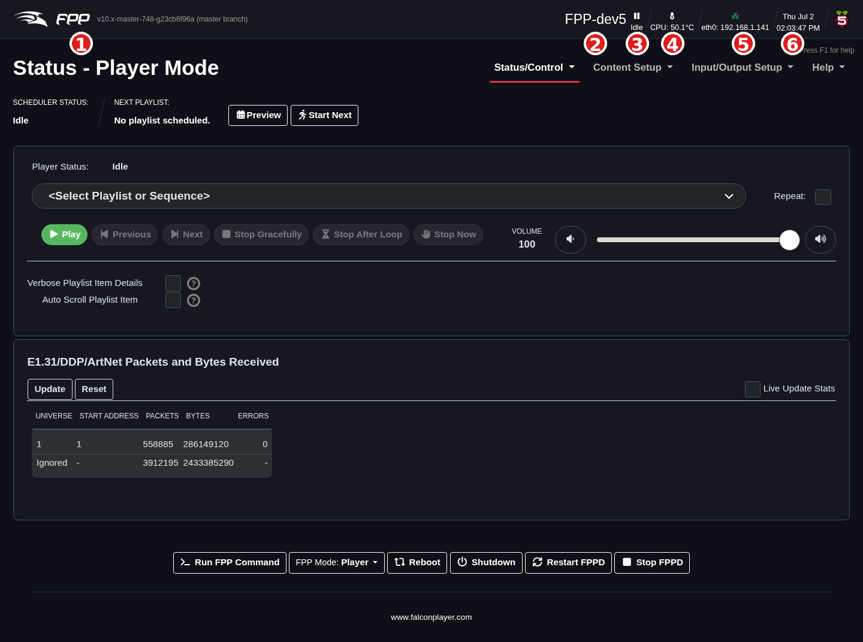This screenshot has height=642, width=863.
Task: Click Restart FPPD button
Action: coord(568,563)
